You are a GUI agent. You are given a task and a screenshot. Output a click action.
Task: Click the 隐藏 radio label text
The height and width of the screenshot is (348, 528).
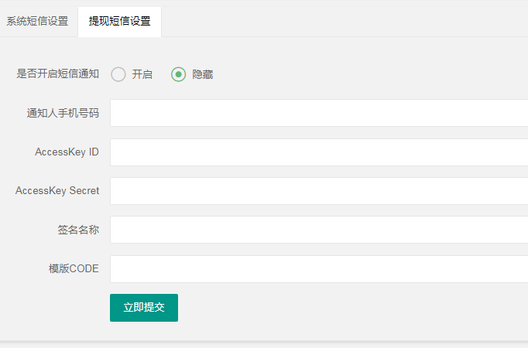202,74
